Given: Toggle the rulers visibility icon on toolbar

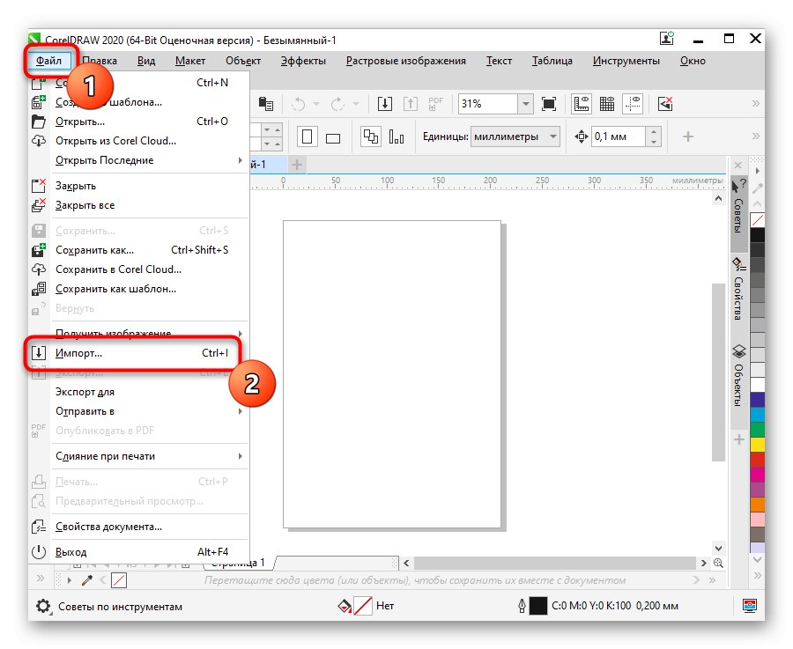Looking at the screenshot, I should pyautogui.click(x=582, y=104).
